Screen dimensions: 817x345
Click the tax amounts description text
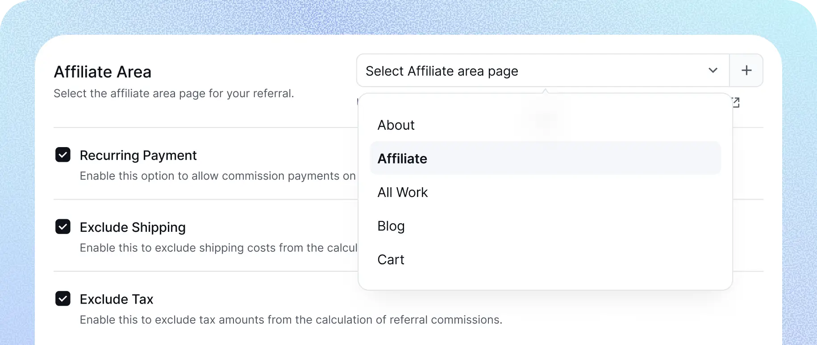click(291, 320)
